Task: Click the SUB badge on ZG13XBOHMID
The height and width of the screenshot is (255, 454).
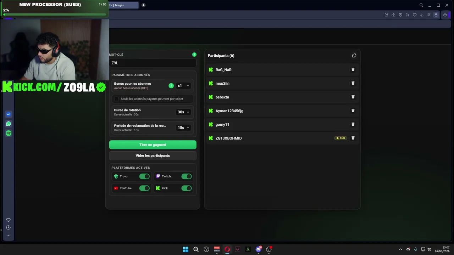Action: [x=340, y=138]
